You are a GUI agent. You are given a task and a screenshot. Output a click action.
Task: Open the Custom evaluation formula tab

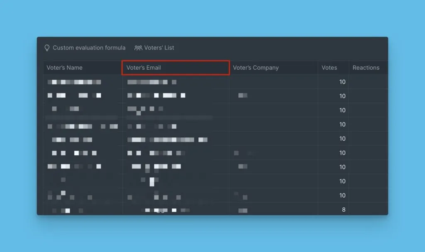pos(89,48)
